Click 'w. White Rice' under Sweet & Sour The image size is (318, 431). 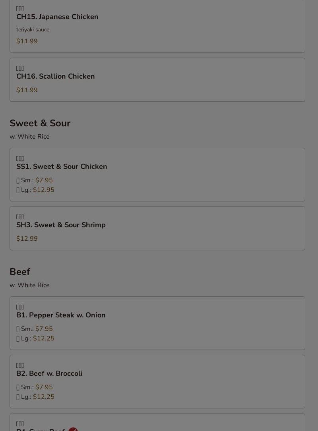29,137
